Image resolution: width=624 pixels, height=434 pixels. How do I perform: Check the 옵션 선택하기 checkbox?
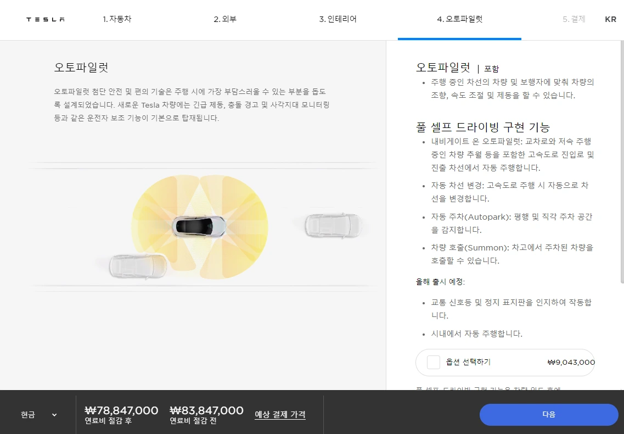pos(434,362)
